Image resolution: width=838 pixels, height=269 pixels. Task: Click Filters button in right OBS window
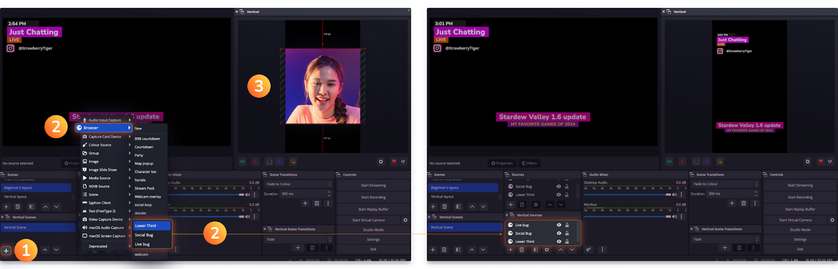[529, 163]
